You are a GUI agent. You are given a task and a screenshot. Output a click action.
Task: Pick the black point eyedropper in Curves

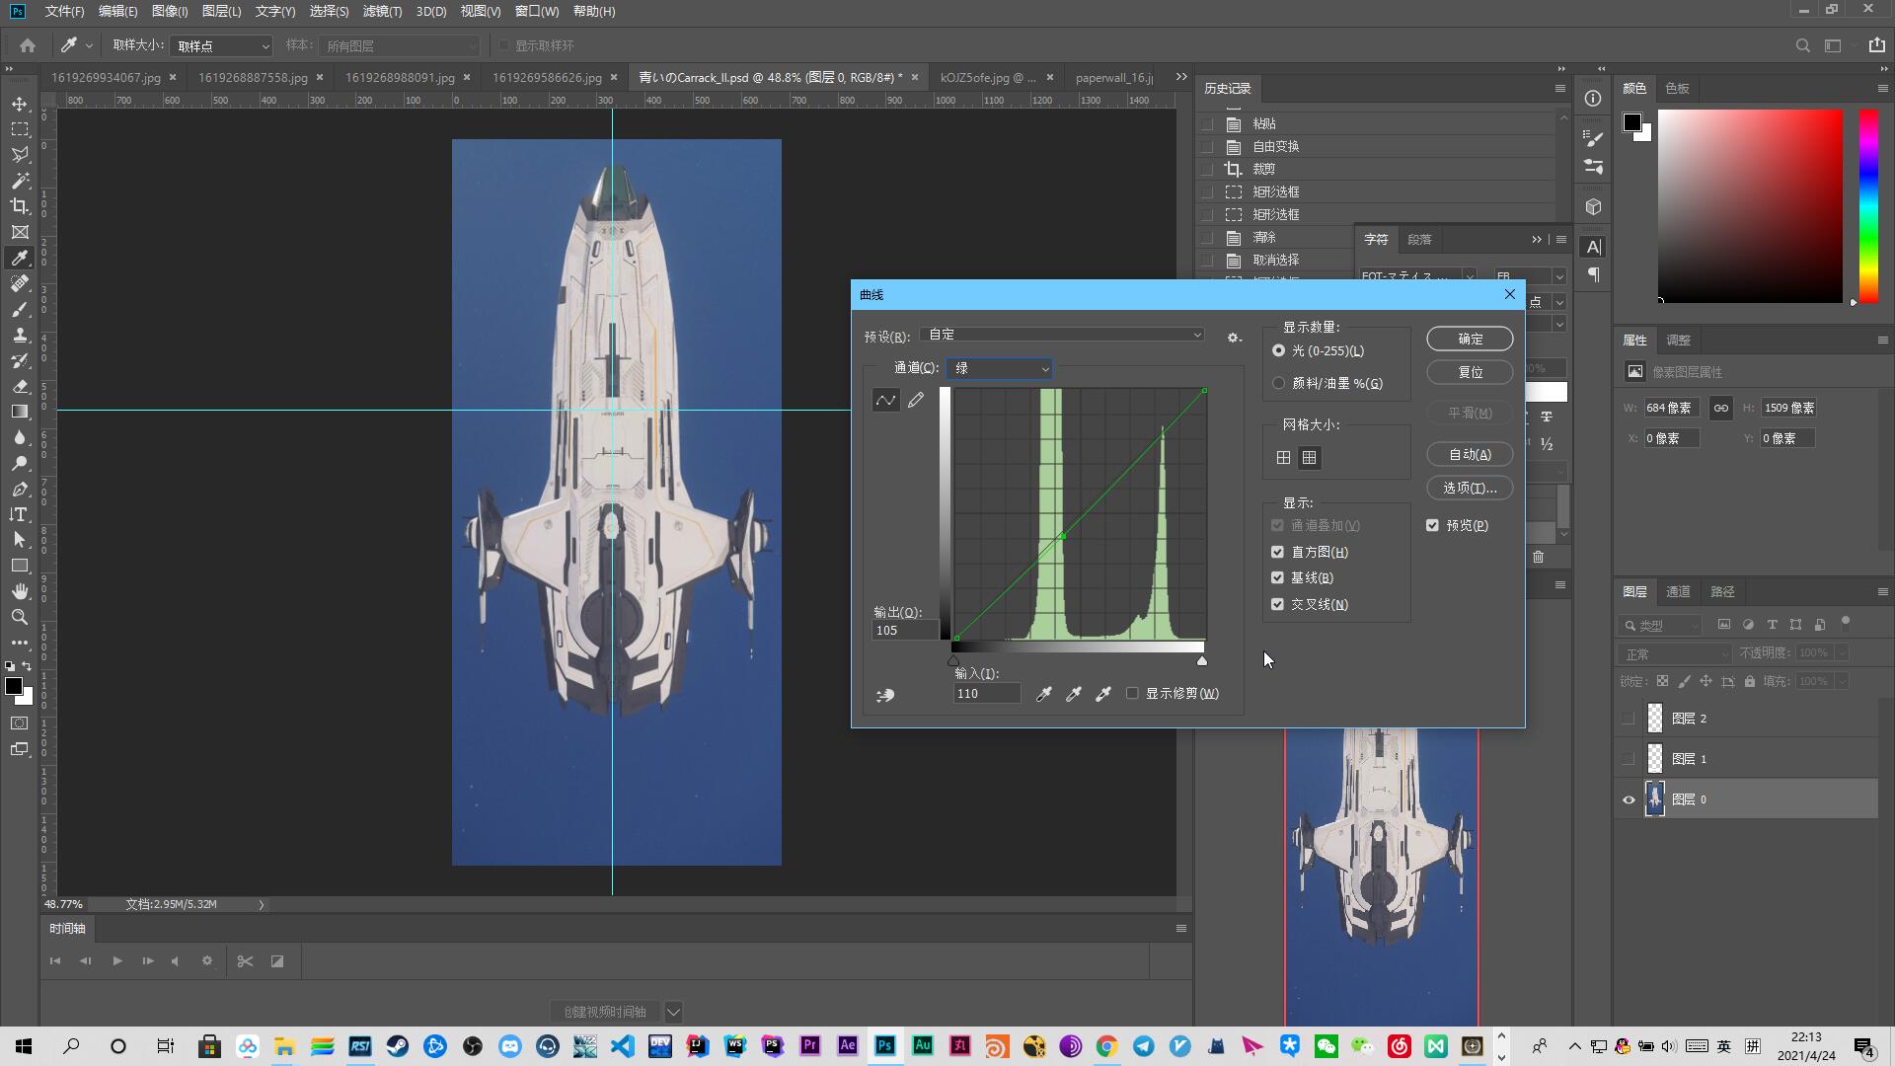pyautogui.click(x=1043, y=694)
